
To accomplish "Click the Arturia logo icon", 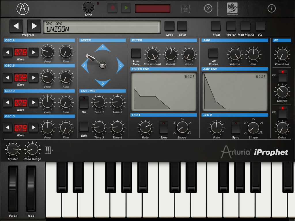I will pos(22,9).
